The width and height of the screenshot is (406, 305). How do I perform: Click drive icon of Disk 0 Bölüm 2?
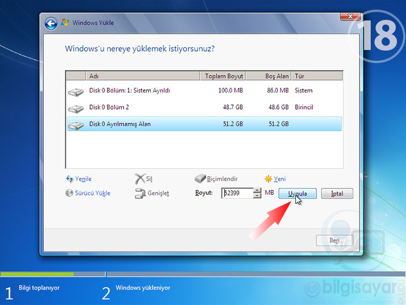click(76, 108)
